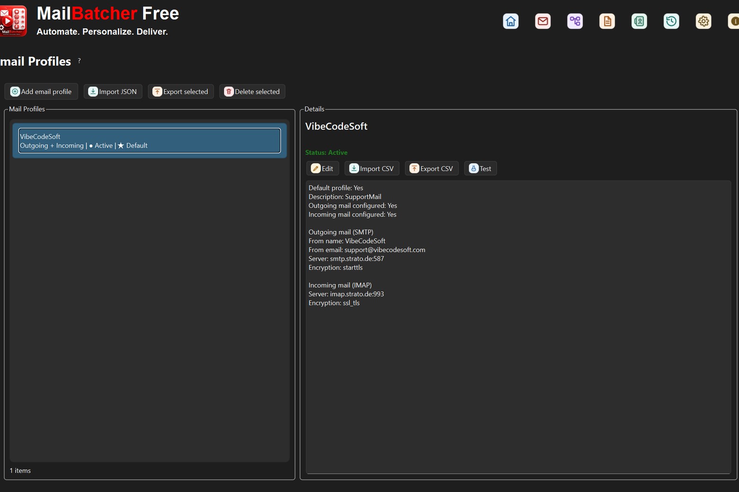This screenshot has height=492, width=739.
Task: Import profiles with Import JSON
Action: pos(113,92)
